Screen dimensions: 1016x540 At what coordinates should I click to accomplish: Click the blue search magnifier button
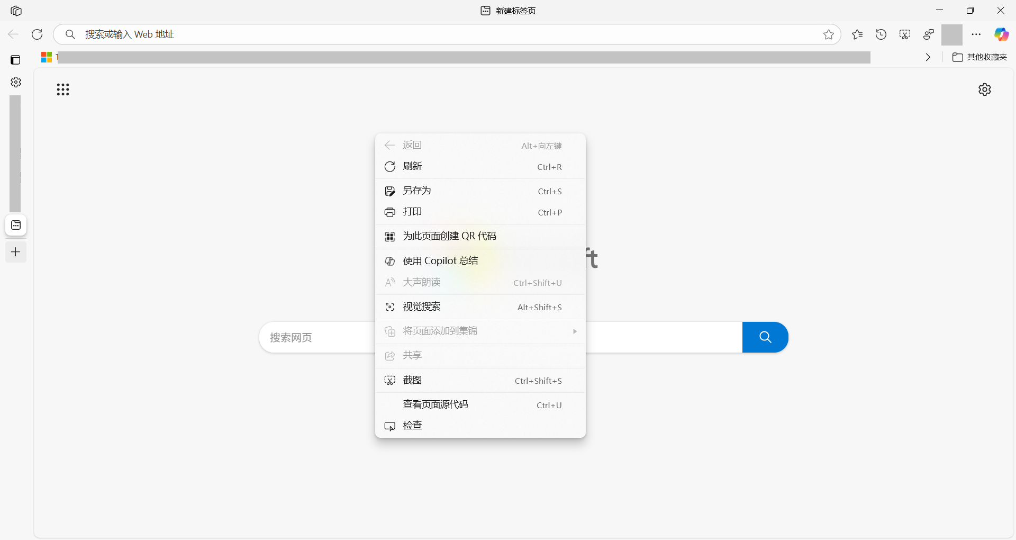point(765,337)
